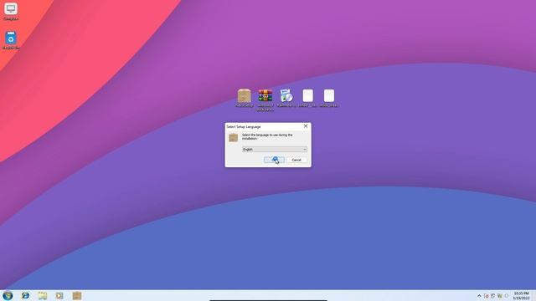Open the clock and date in the taskbar
Screen dimensions: 536x301
(x=521, y=295)
